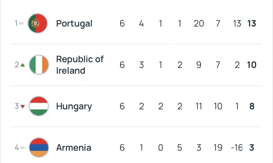The height and width of the screenshot is (163, 273).
Task: Click Republic of Ireland's goals scored value 9
Action: pos(199,65)
